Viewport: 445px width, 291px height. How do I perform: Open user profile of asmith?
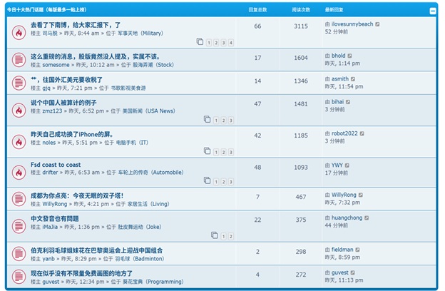340,79
